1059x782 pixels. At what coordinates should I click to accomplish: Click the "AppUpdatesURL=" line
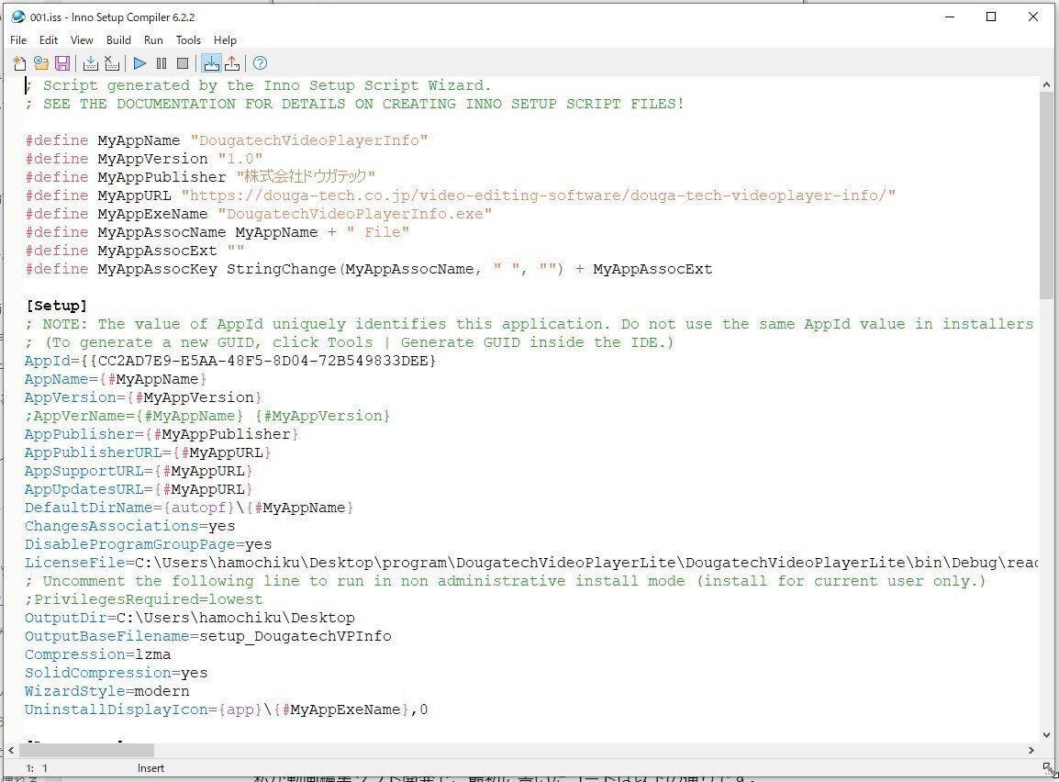tap(139, 489)
